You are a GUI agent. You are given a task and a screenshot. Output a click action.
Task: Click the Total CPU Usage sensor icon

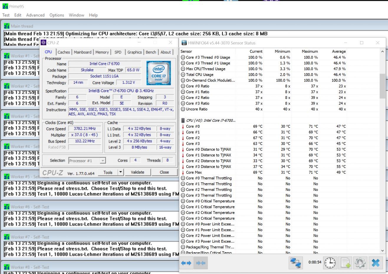coord(183,75)
